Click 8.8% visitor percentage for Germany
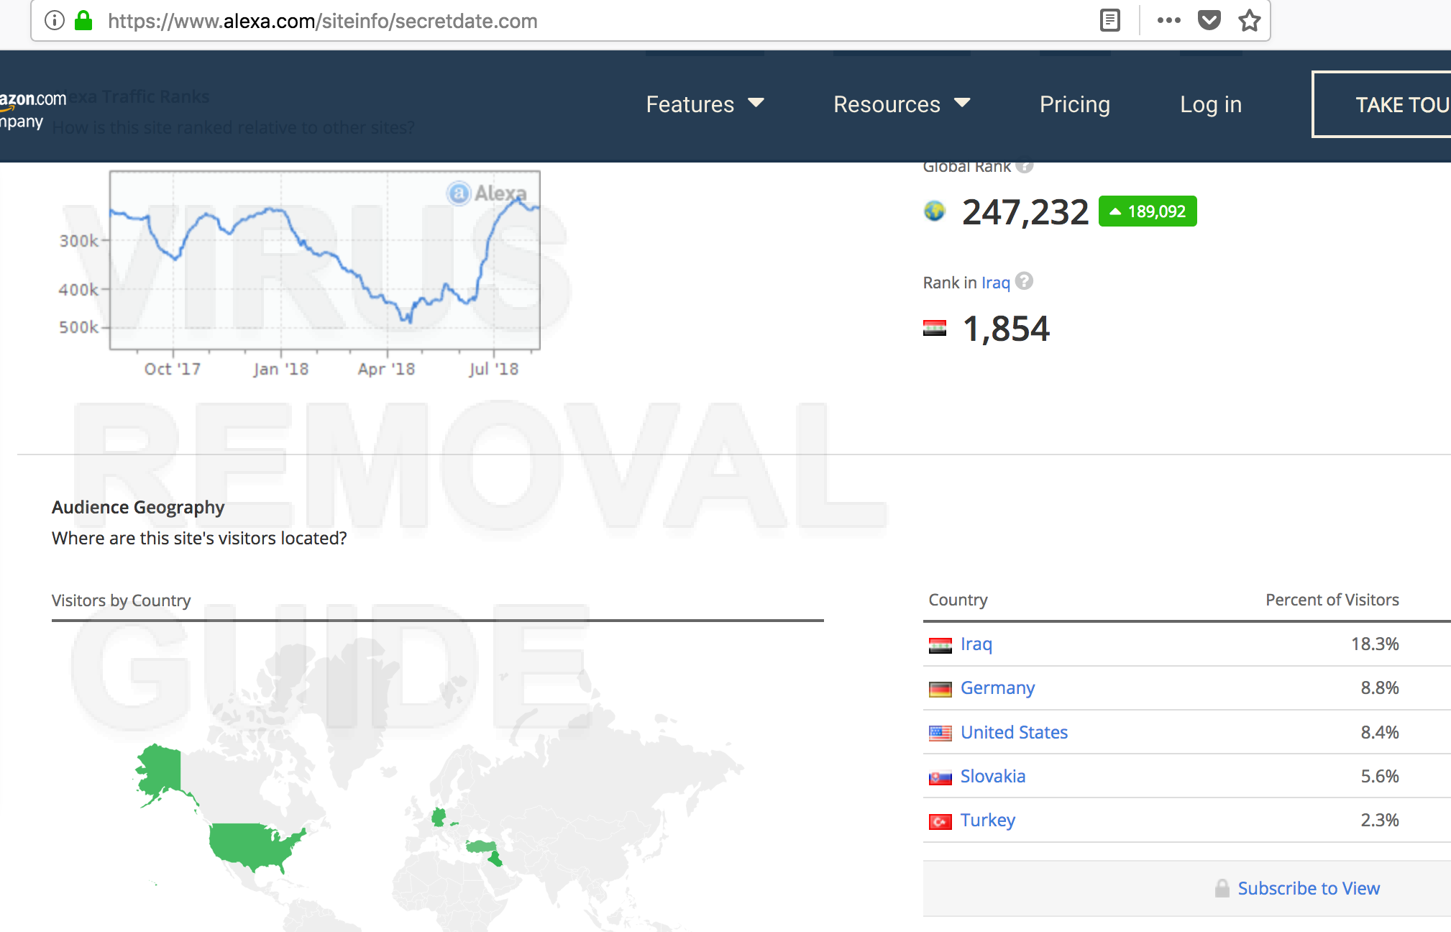The width and height of the screenshot is (1451, 932). click(x=1379, y=687)
